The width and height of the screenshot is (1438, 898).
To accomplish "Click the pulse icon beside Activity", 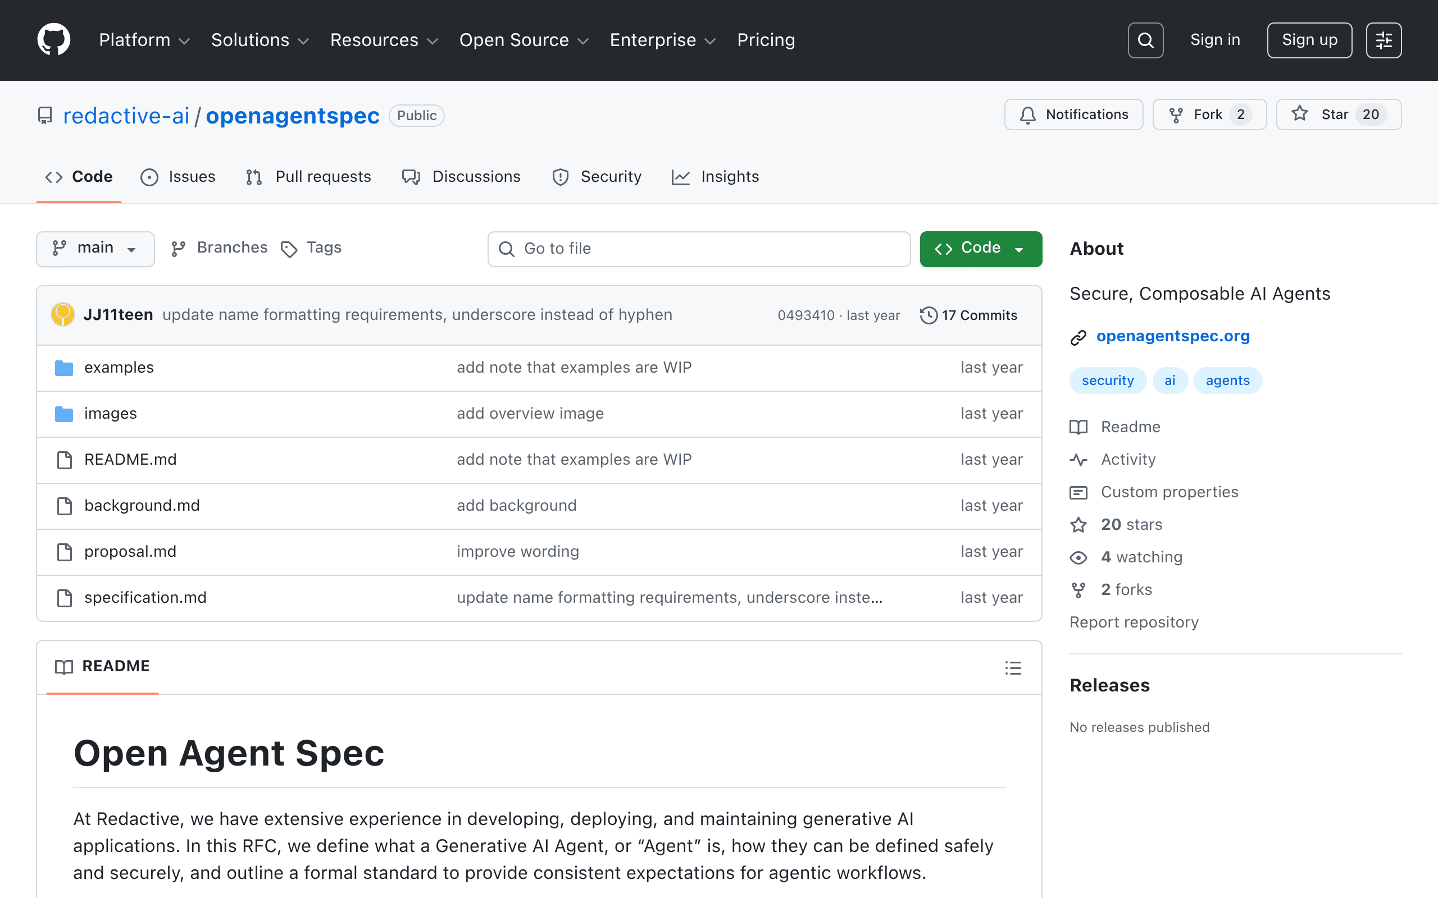I will tap(1078, 460).
